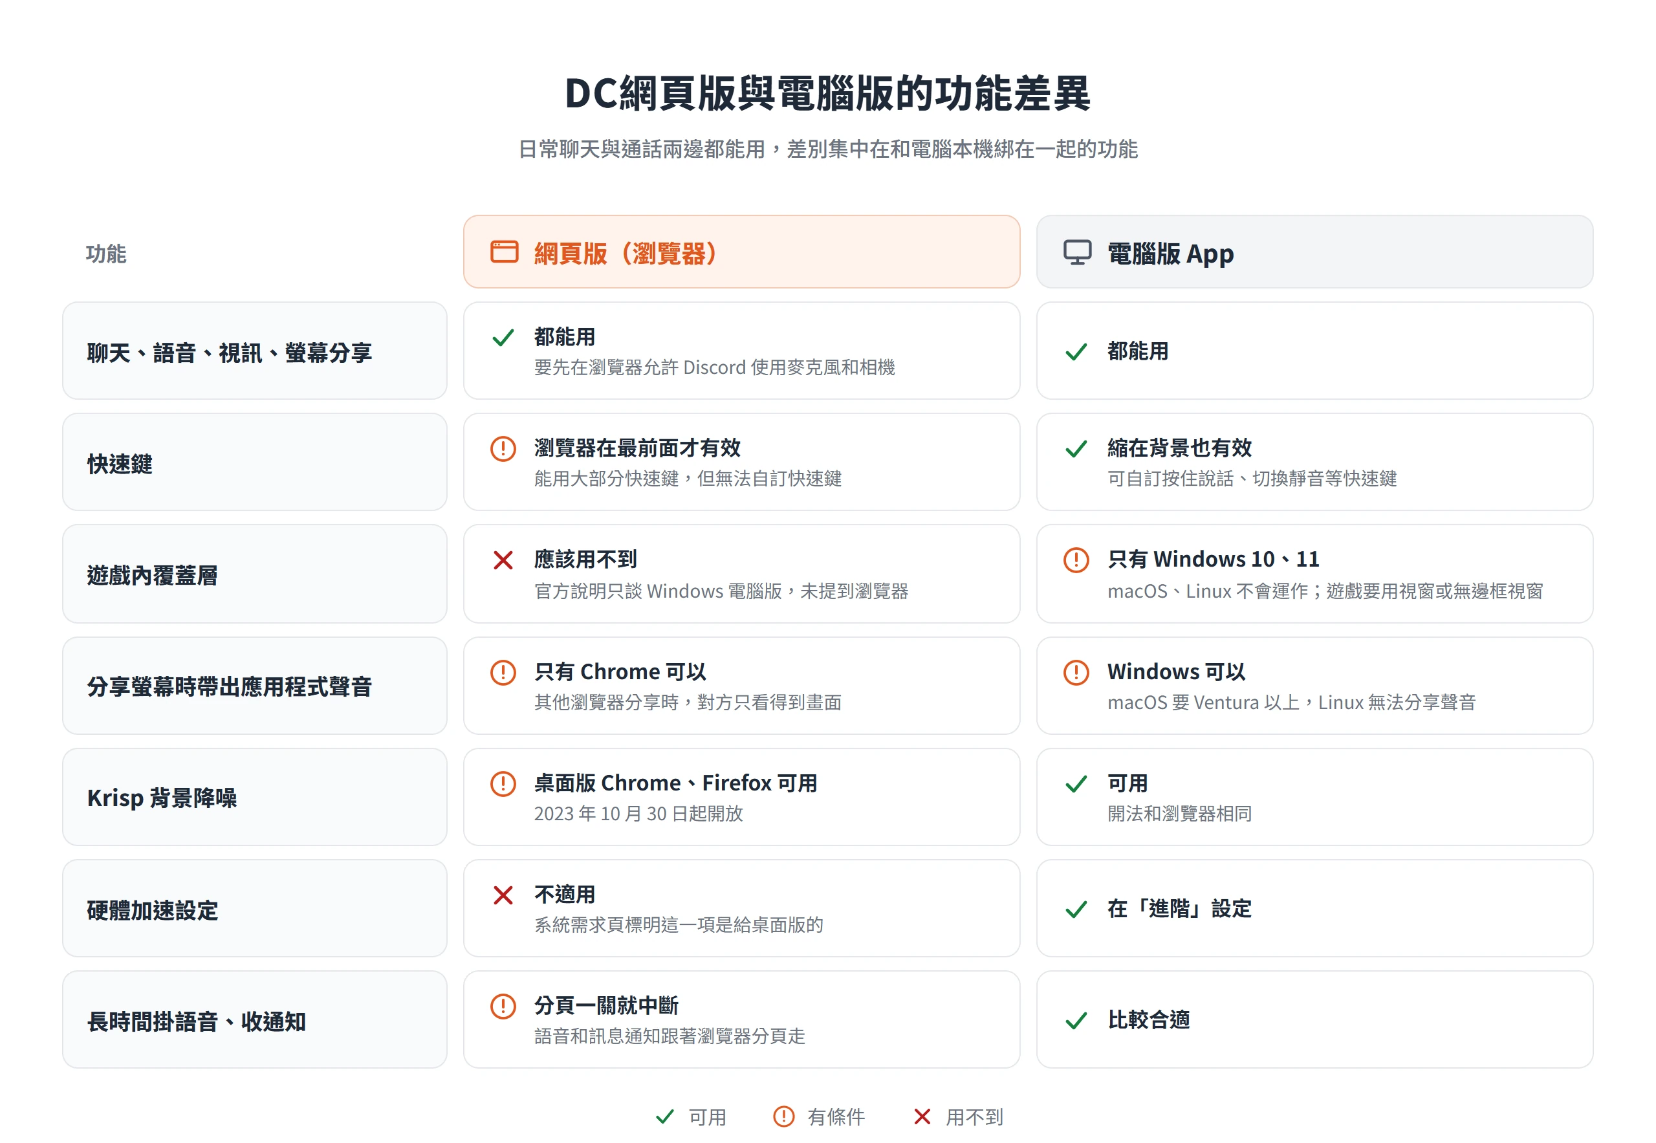The width and height of the screenshot is (1656, 1143).
Task: Click the browser window icon beside 網頁版
Action: point(503,252)
